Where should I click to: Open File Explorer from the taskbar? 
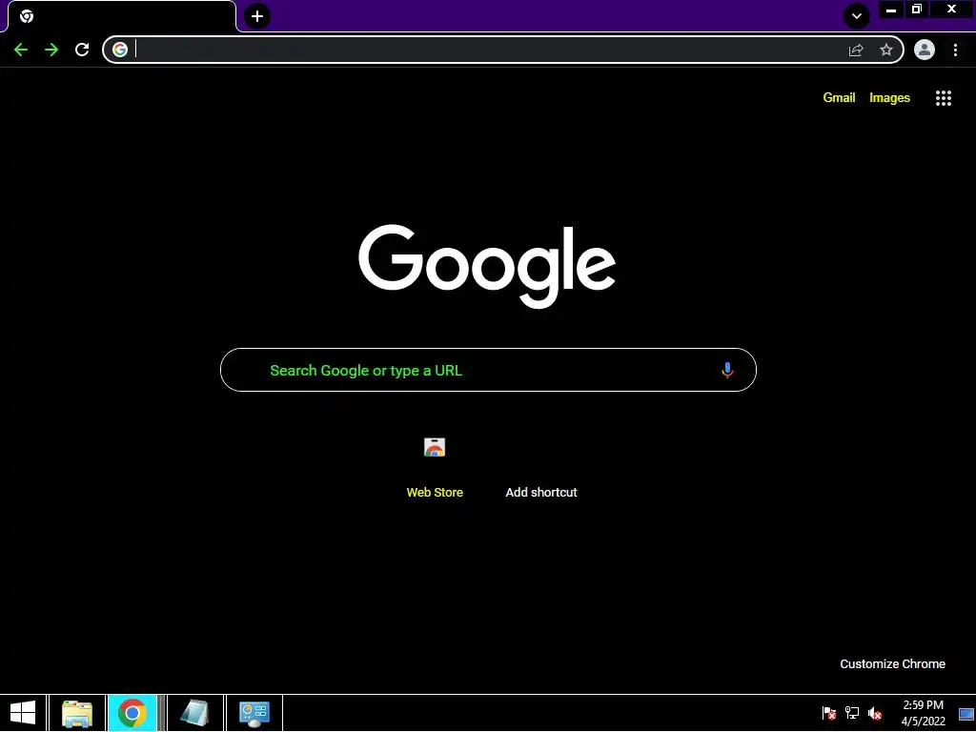click(77, 713)
